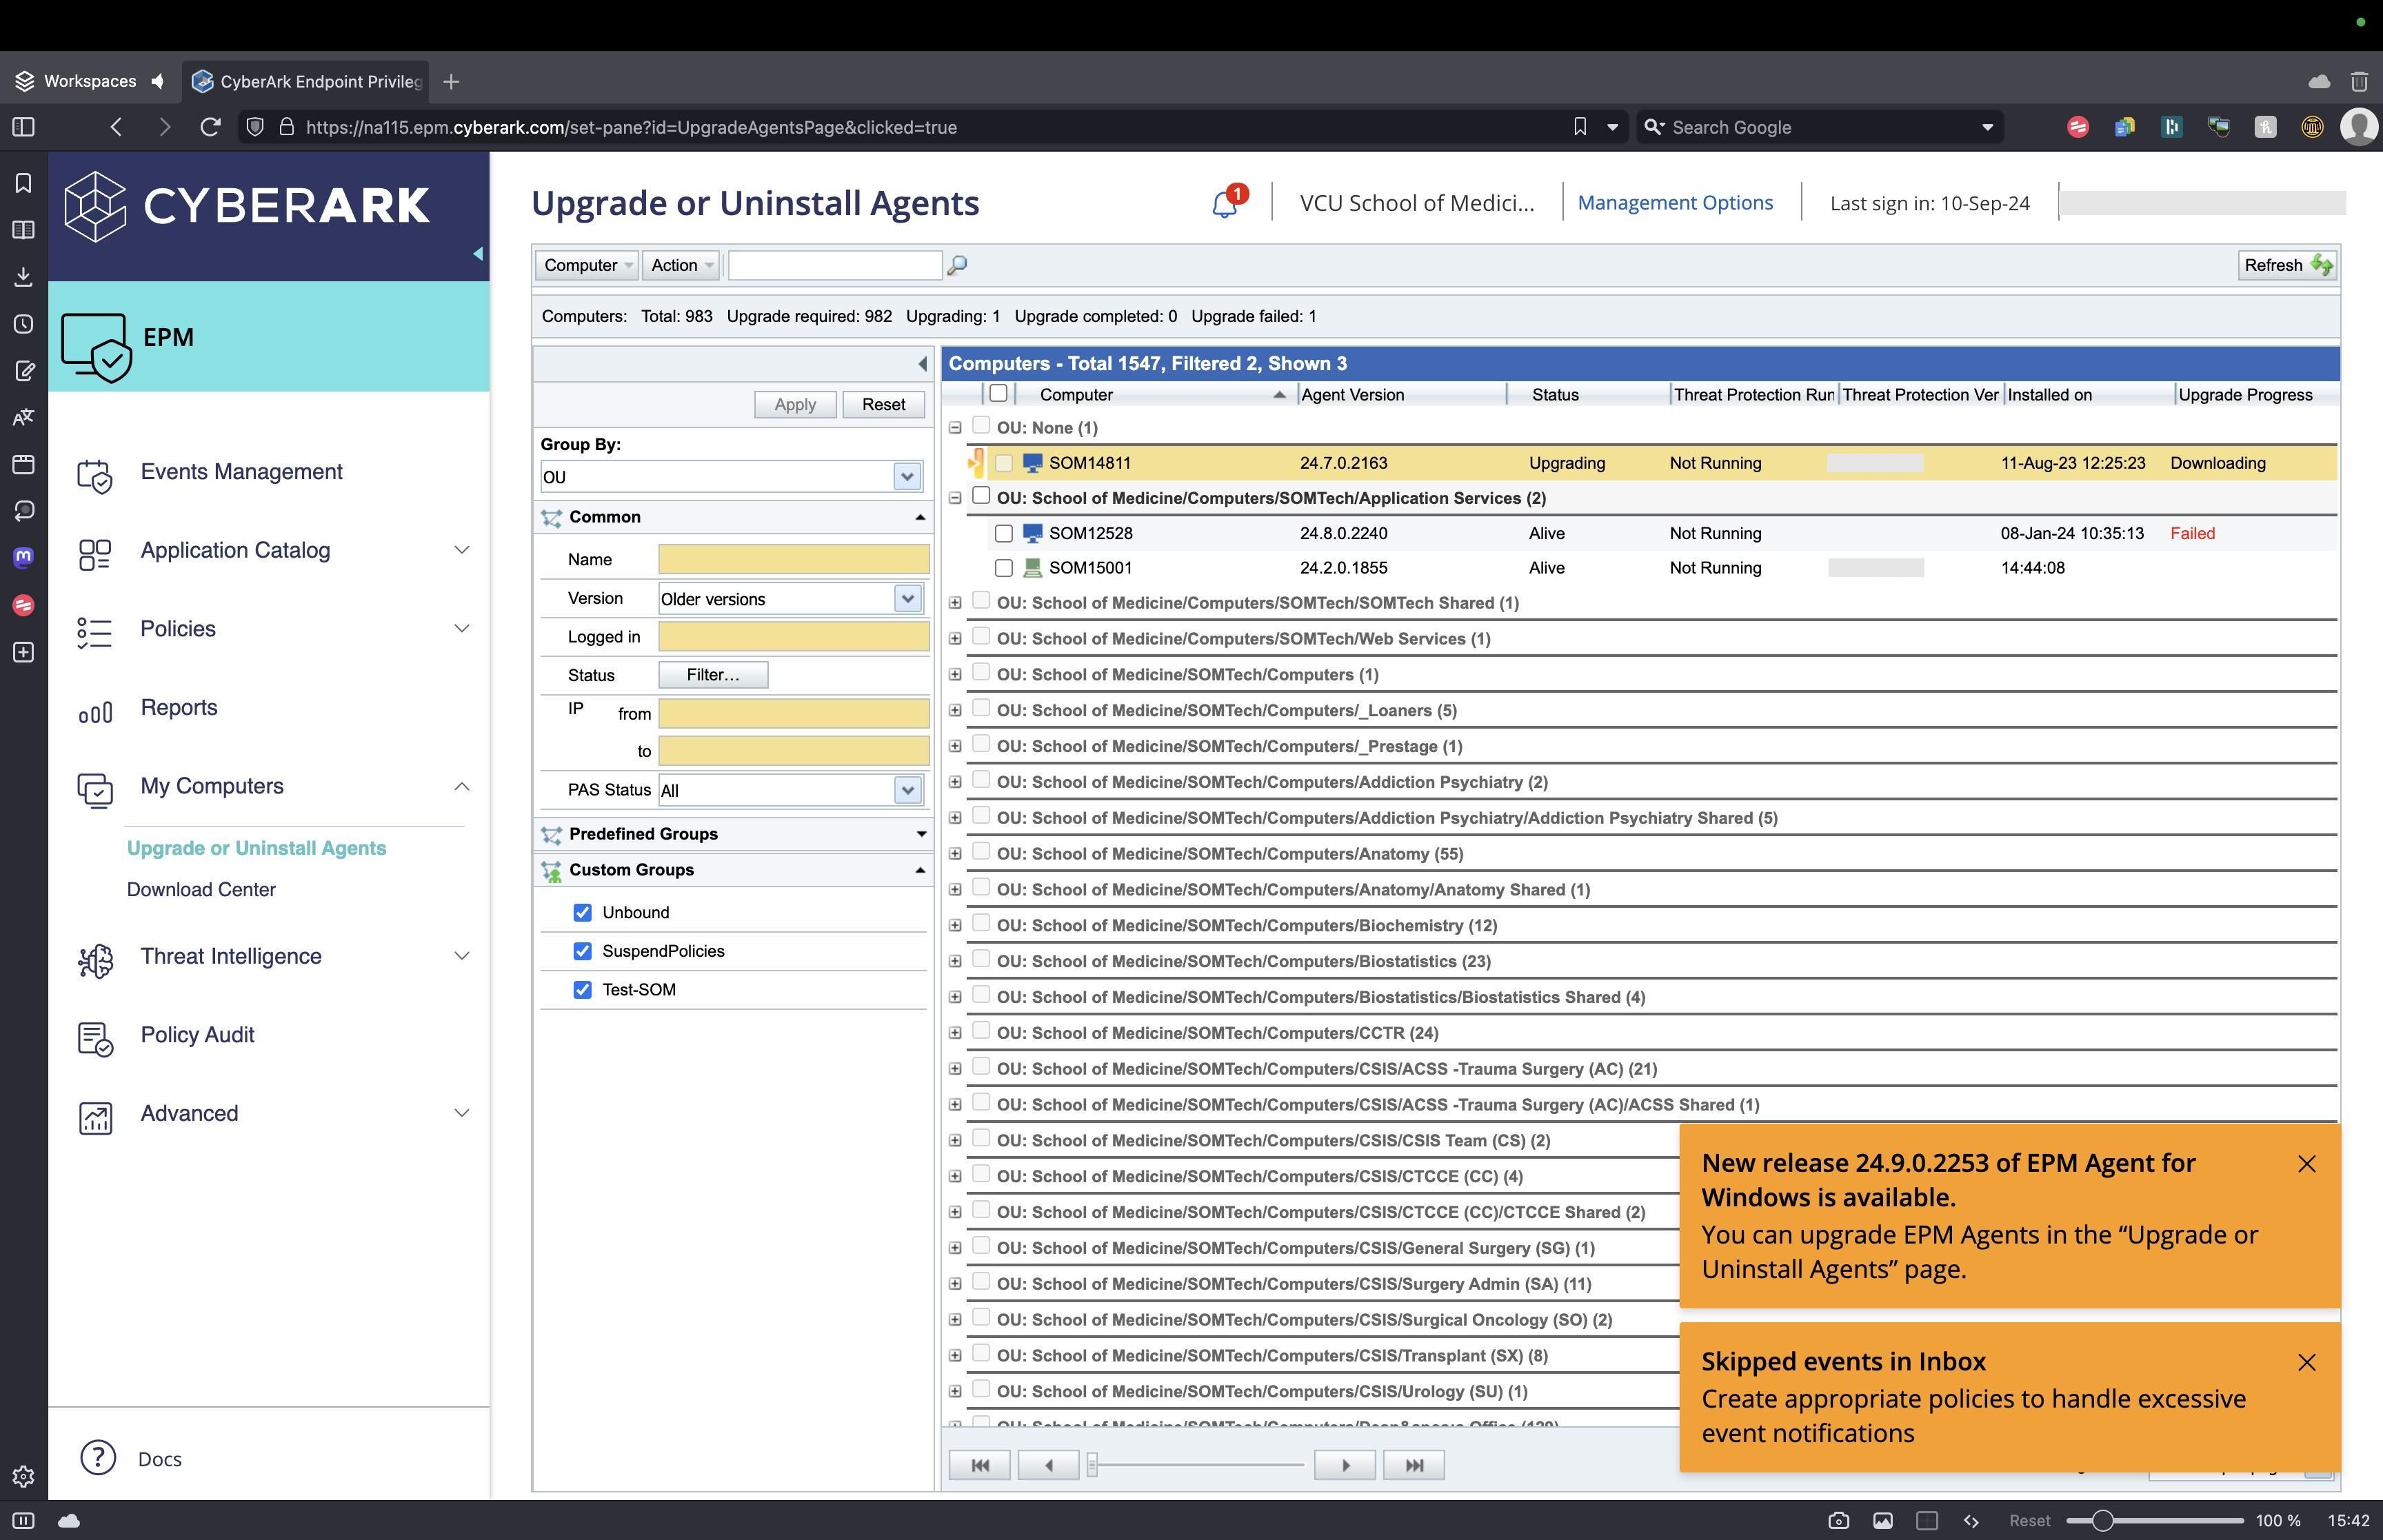Click the Refresh button with green arrows

(2286, 265)
